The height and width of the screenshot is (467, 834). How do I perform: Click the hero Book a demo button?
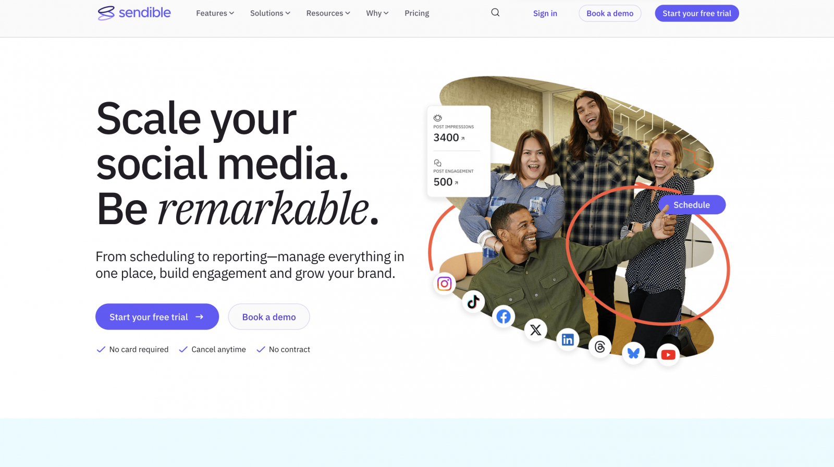coord(269,317)
